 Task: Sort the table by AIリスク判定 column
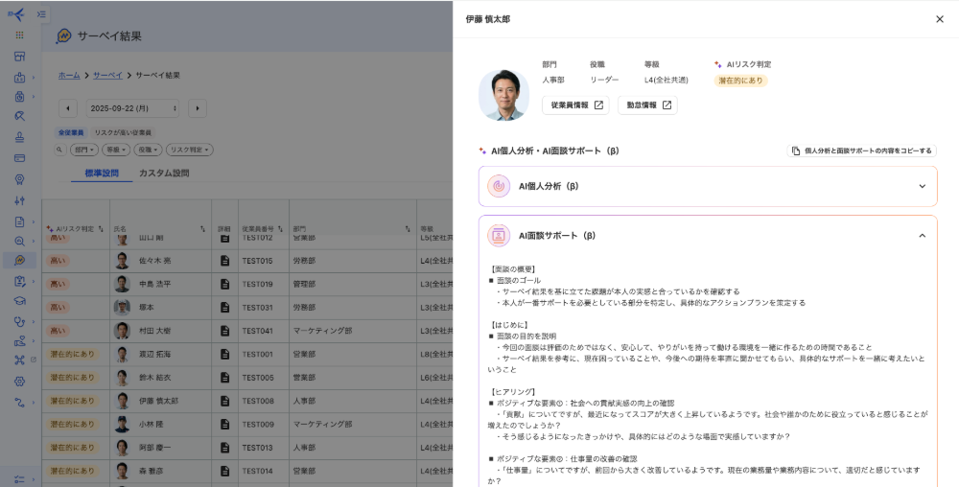pos(101,229)
